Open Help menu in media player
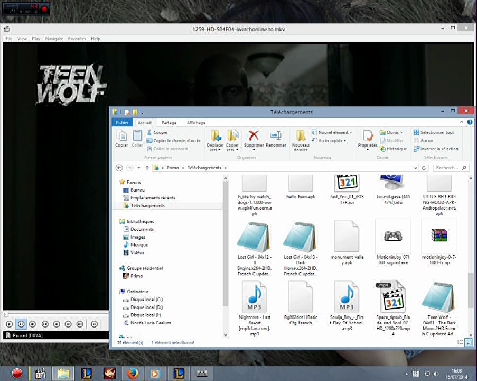The height and width of the screenshot is (381, 477). (95, 39)
